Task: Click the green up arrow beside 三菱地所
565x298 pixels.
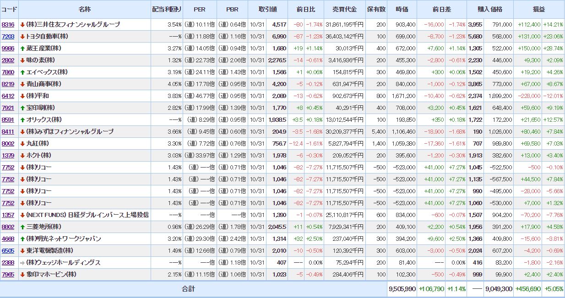Action: coord(22,227)
